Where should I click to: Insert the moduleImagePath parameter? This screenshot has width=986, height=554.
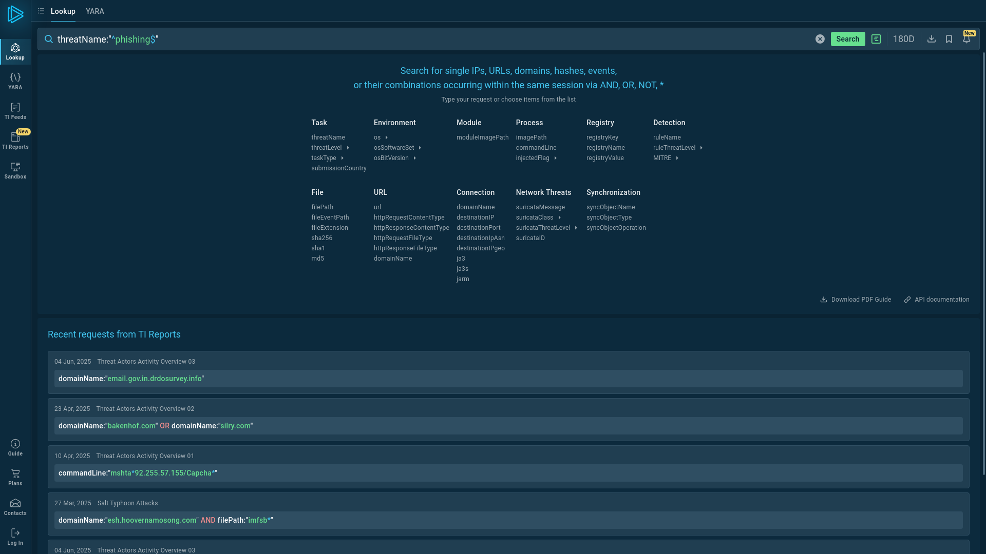pos(483,137)
